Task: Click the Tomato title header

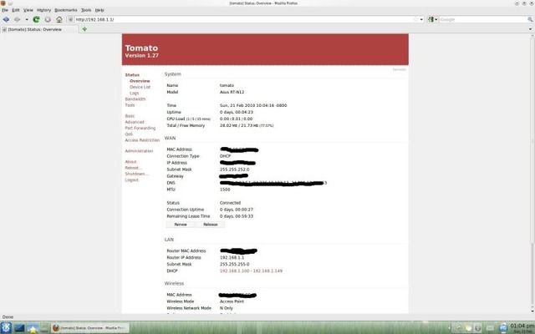Action: 141,48
